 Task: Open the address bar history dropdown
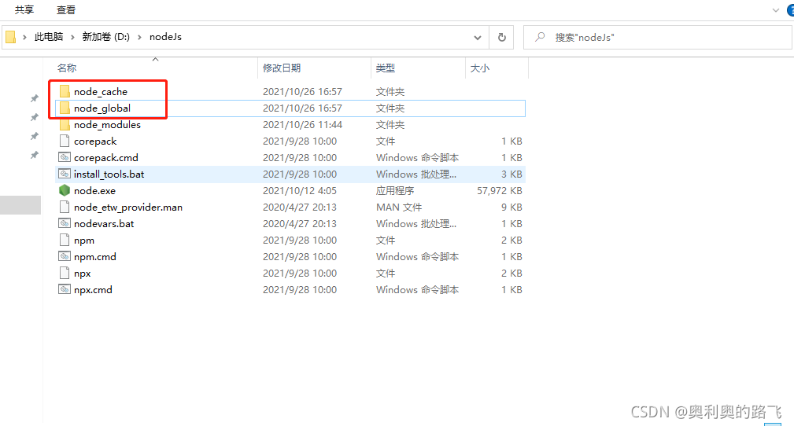[x=478, y=37]
